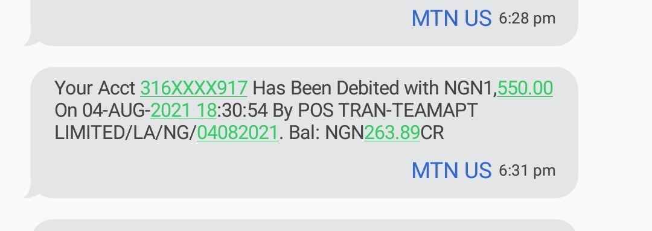This screenshot has width=652, height=231.
Task: Tap the "Bal: NGN" text
Action: 327,133
